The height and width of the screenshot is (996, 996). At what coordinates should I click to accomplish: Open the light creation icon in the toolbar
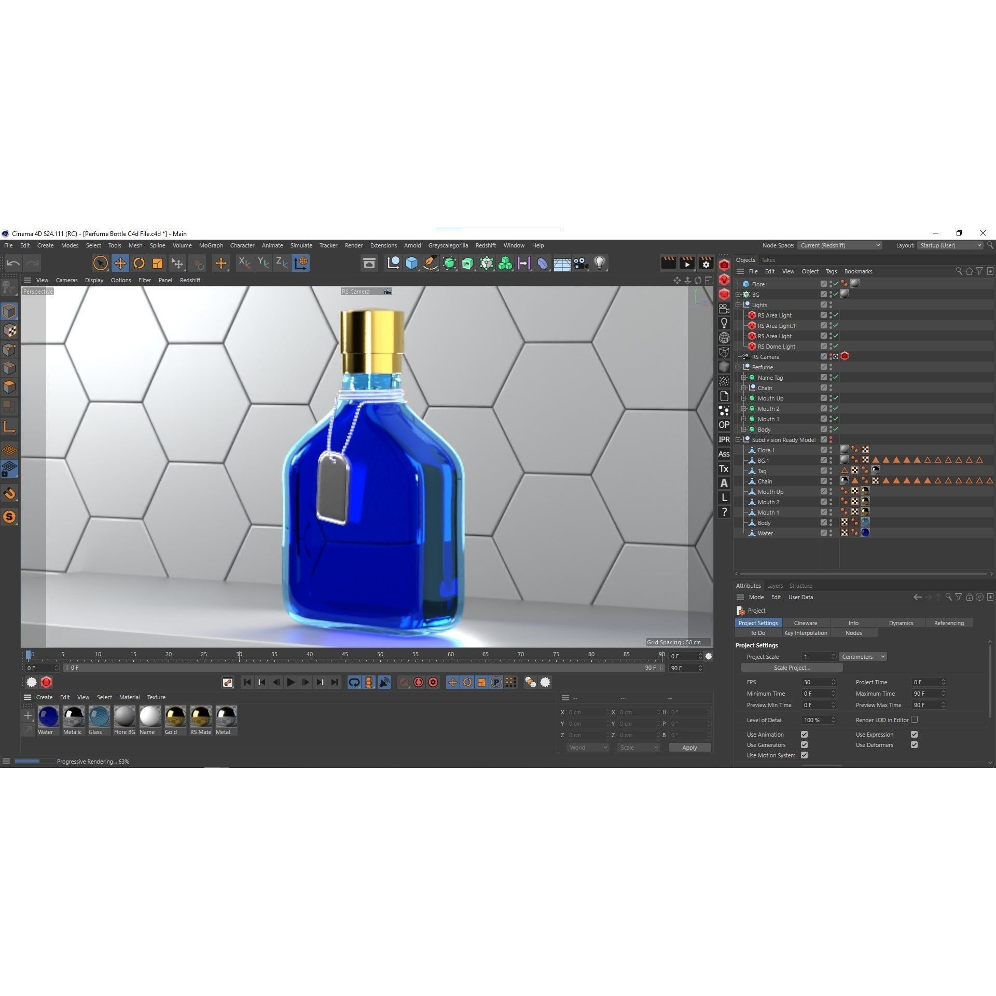[x=600, y=264]
